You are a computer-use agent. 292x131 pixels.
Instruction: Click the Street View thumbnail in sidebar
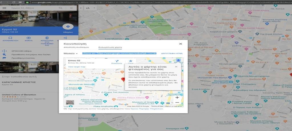coord(29,67)
